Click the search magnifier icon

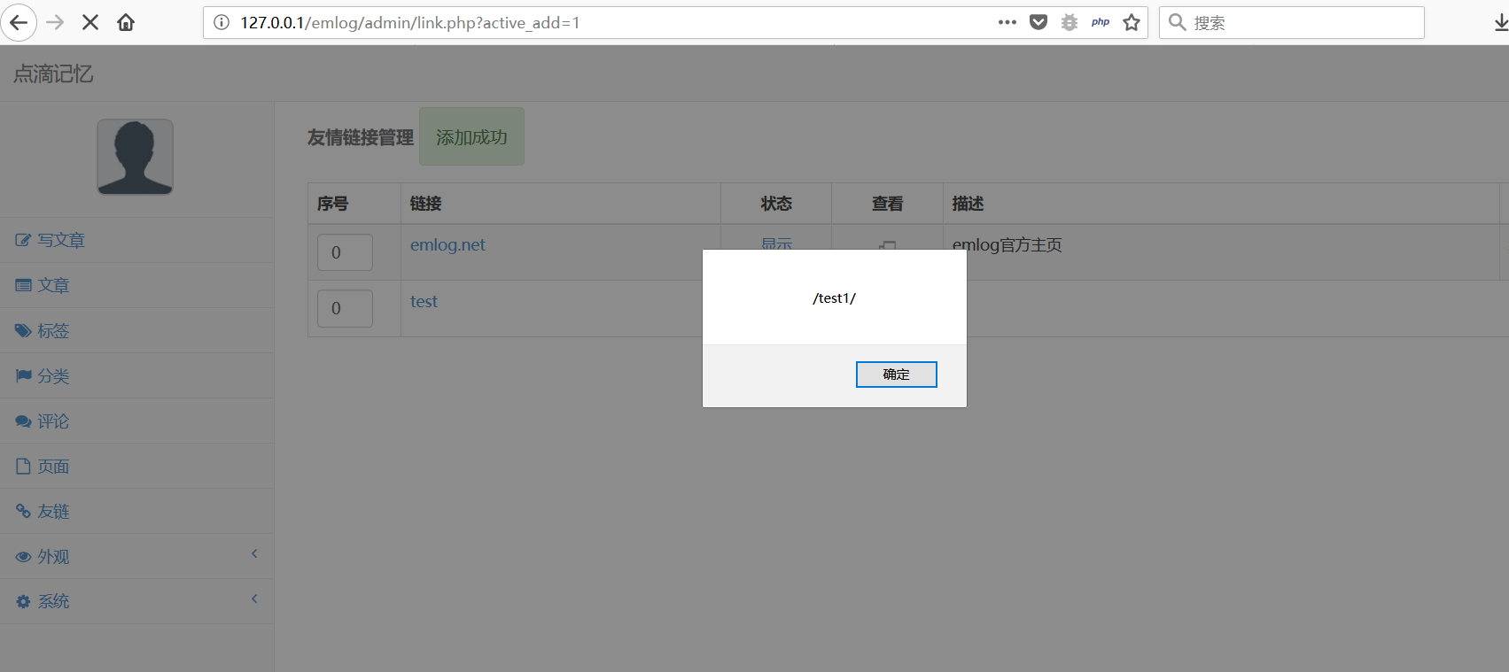(x=1177, y=22)
